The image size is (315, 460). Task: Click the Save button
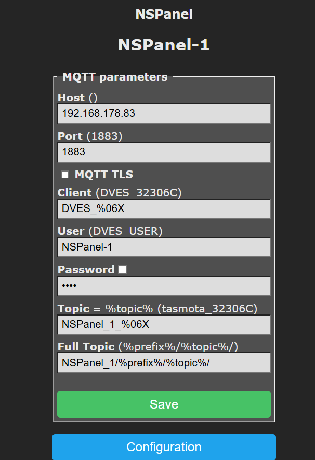[164, 404]
